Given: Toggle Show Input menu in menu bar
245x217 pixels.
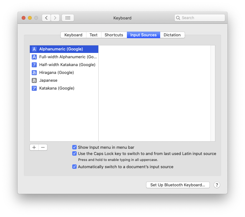Looking at the screenshot, I should [74, 147].
